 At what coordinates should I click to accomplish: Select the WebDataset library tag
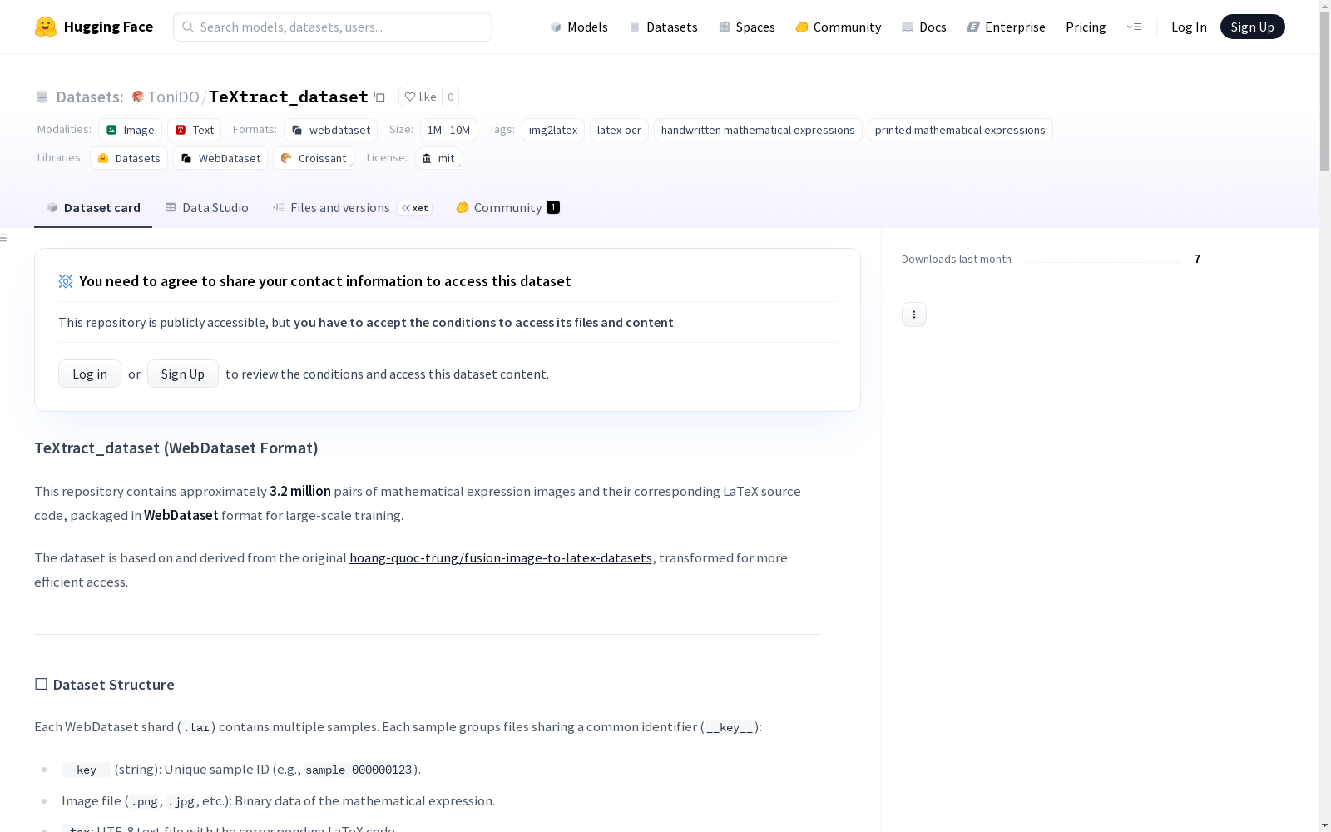220,158
